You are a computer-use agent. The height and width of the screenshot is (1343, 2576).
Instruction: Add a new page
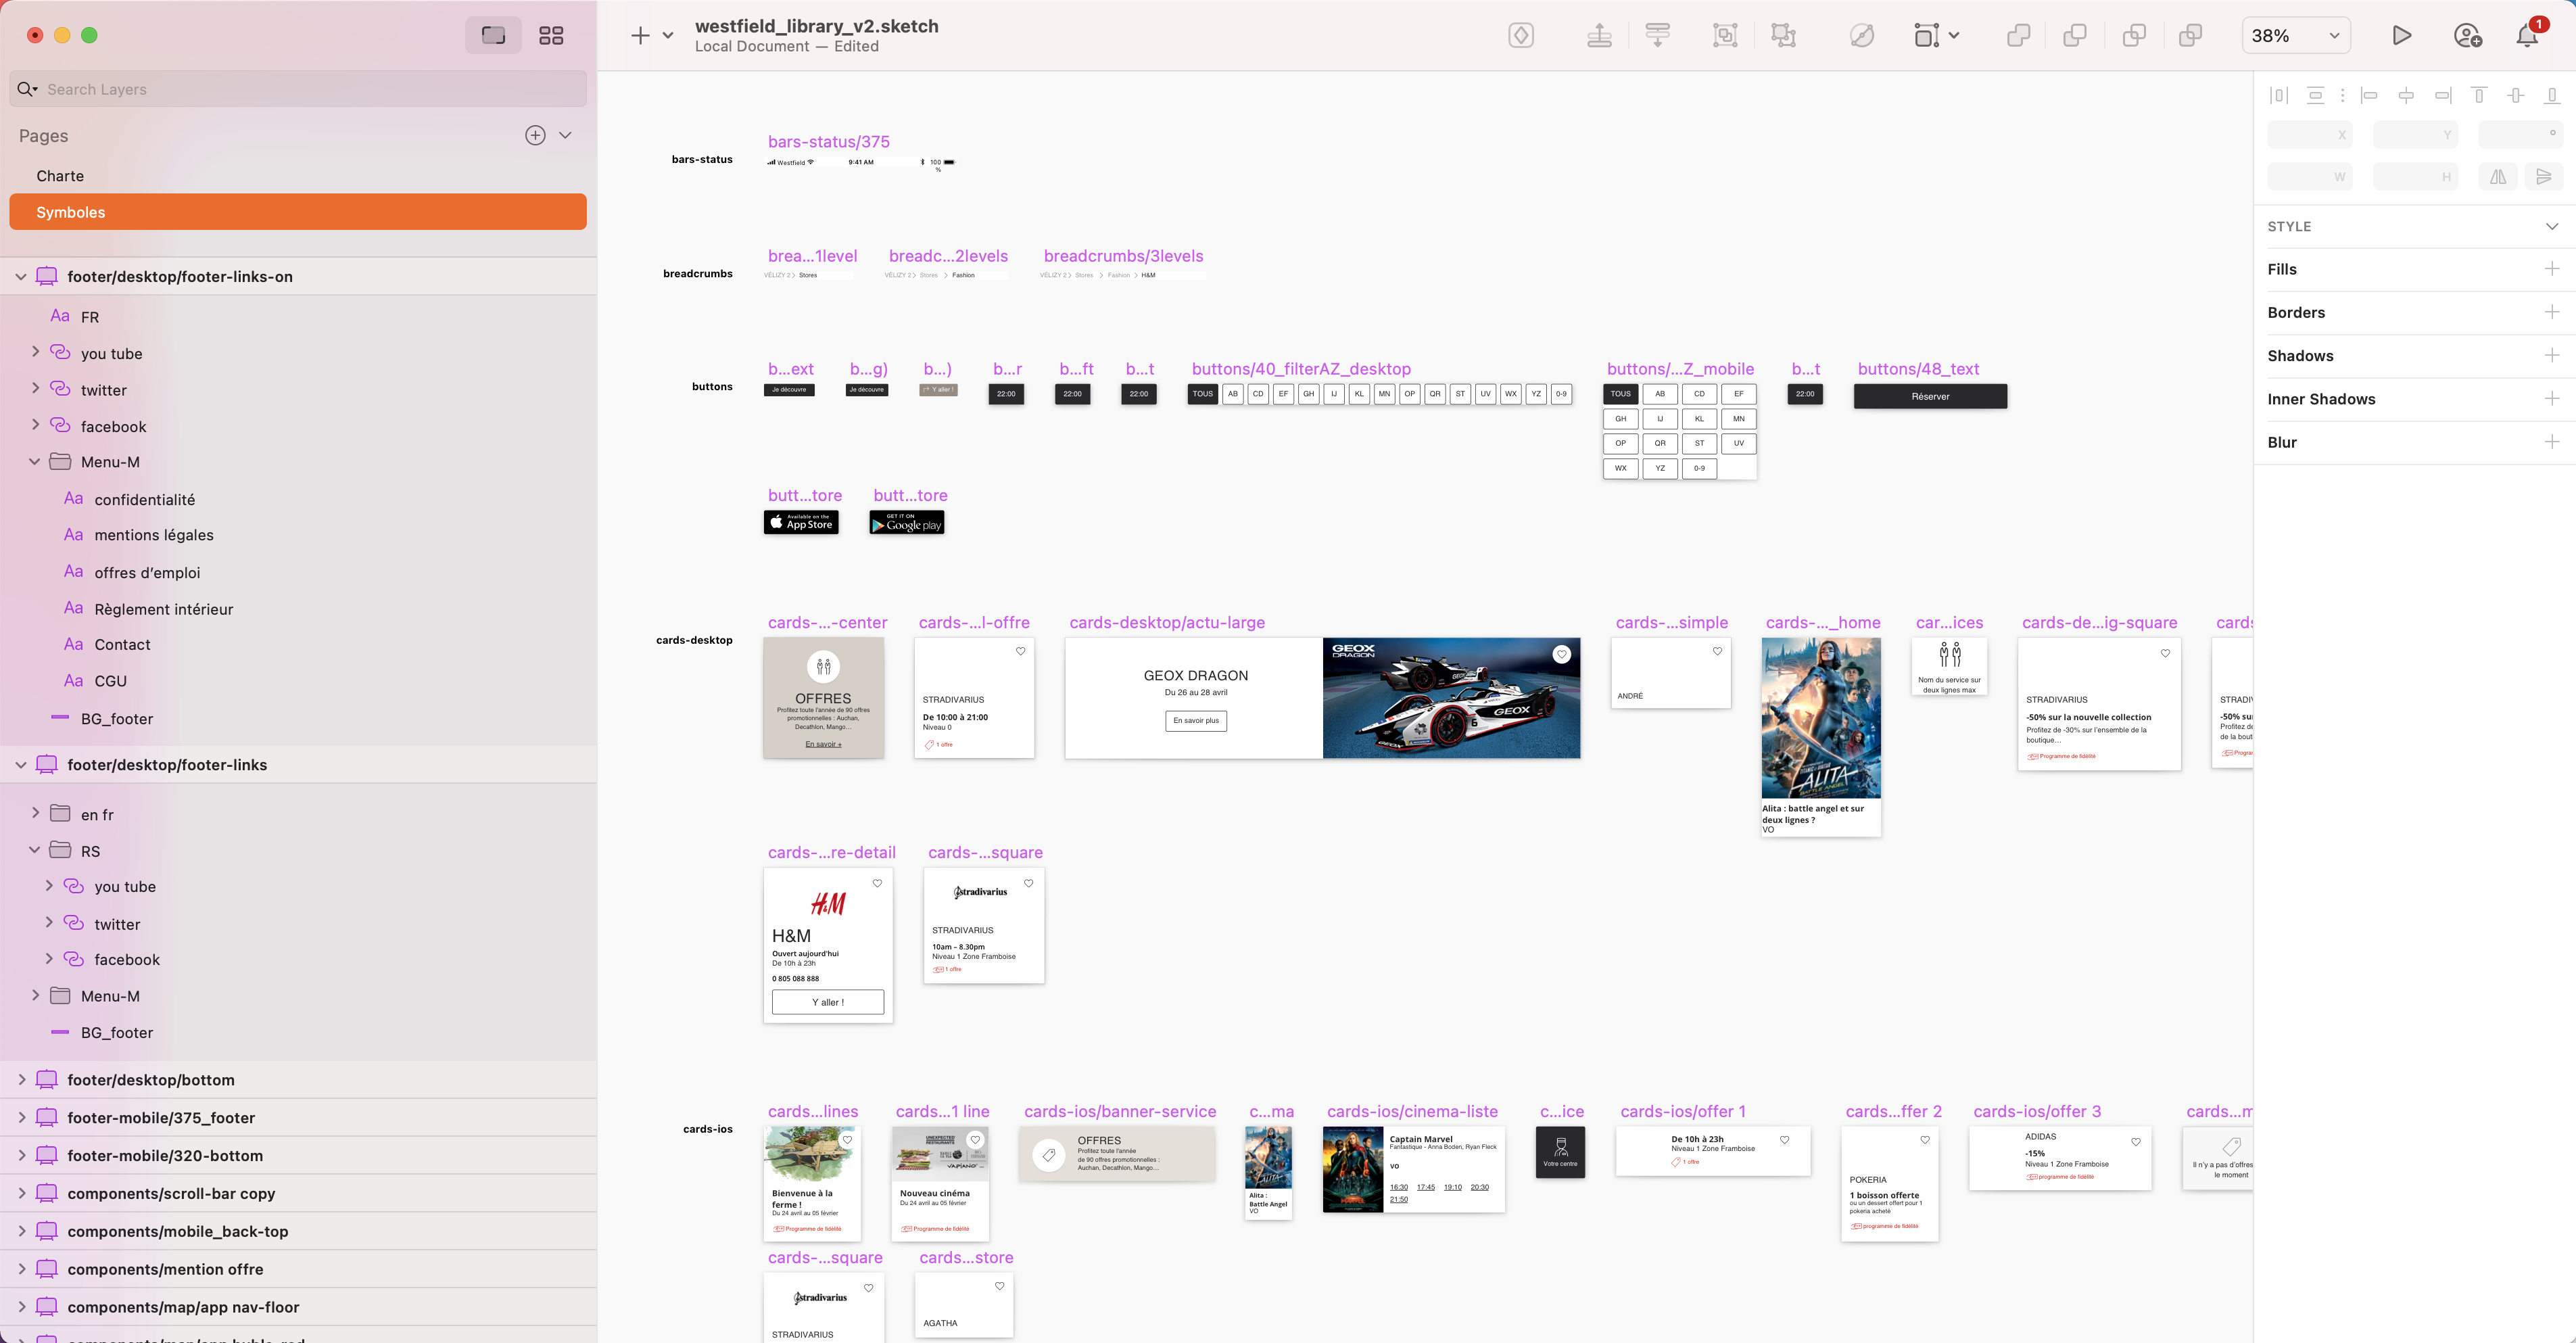(535, 135)
